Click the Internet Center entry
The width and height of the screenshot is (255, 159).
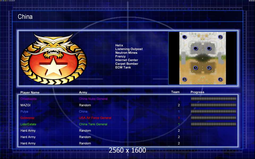pos(126,60)
